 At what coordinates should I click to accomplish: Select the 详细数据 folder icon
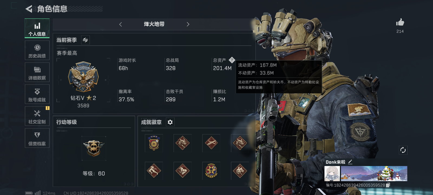[37, 70]
